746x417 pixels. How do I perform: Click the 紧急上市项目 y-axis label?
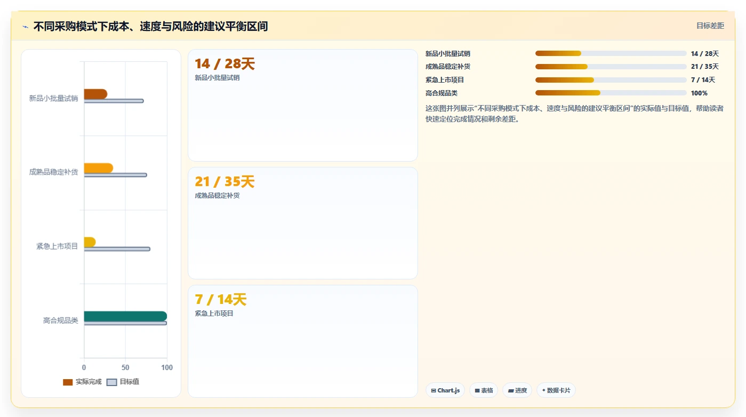point(57,246)
